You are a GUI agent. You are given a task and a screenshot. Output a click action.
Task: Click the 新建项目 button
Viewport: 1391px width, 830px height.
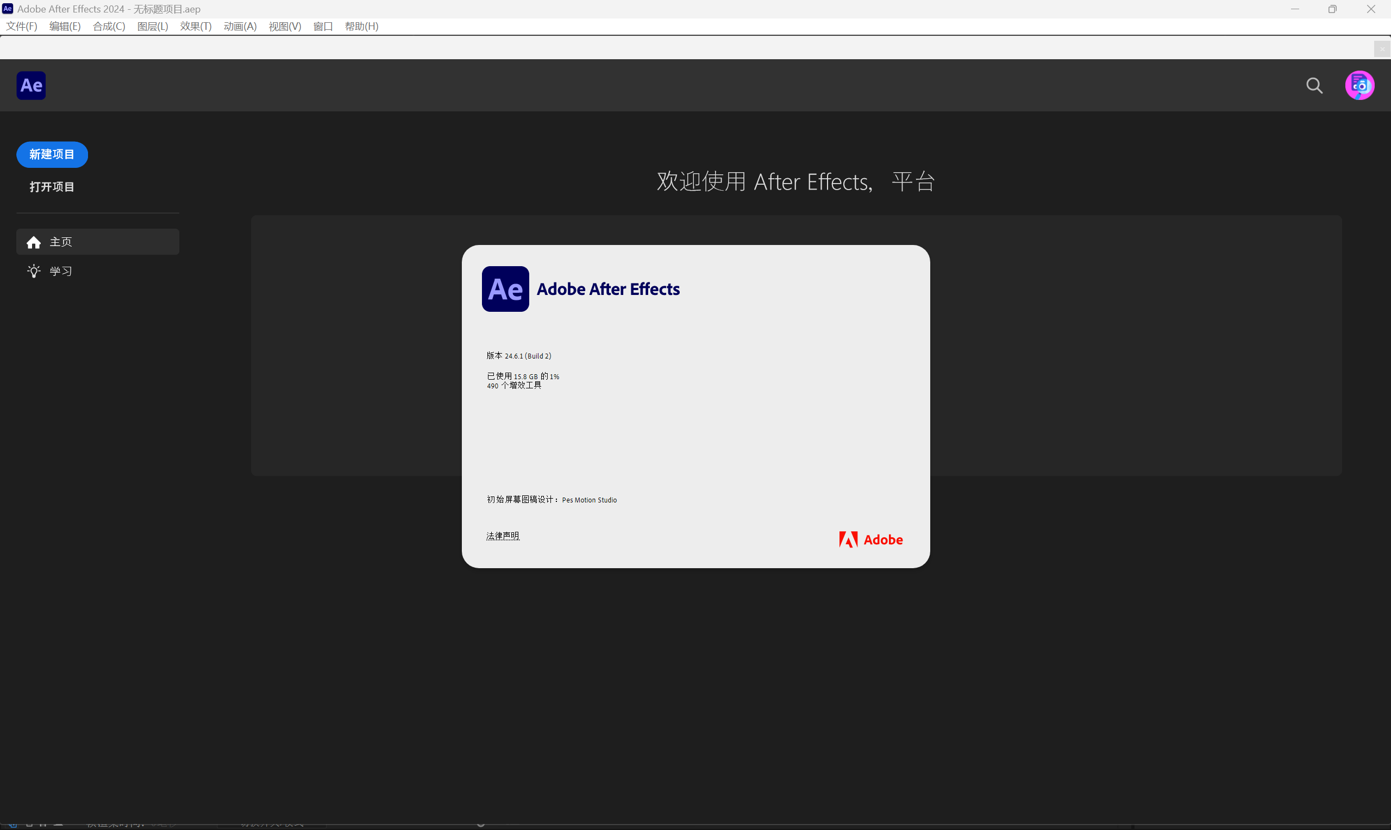pyautogui.click(x=52, y=154)
